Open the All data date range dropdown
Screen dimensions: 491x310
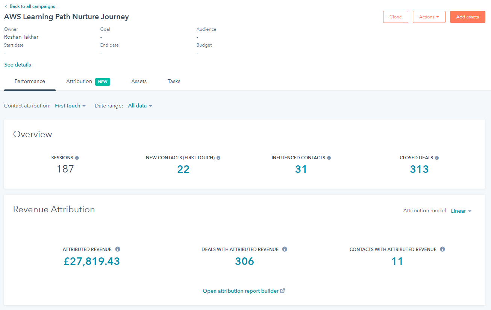(x=140, y=106)
